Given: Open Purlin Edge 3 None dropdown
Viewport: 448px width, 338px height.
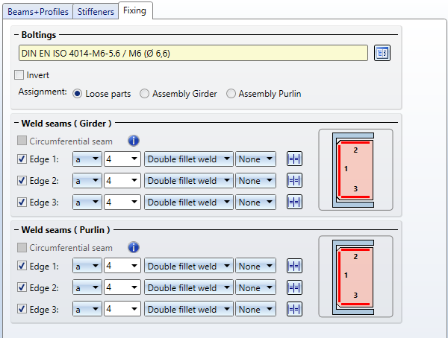Looking at the screenshot, I should pyautogui.click(x=255, y=309).
